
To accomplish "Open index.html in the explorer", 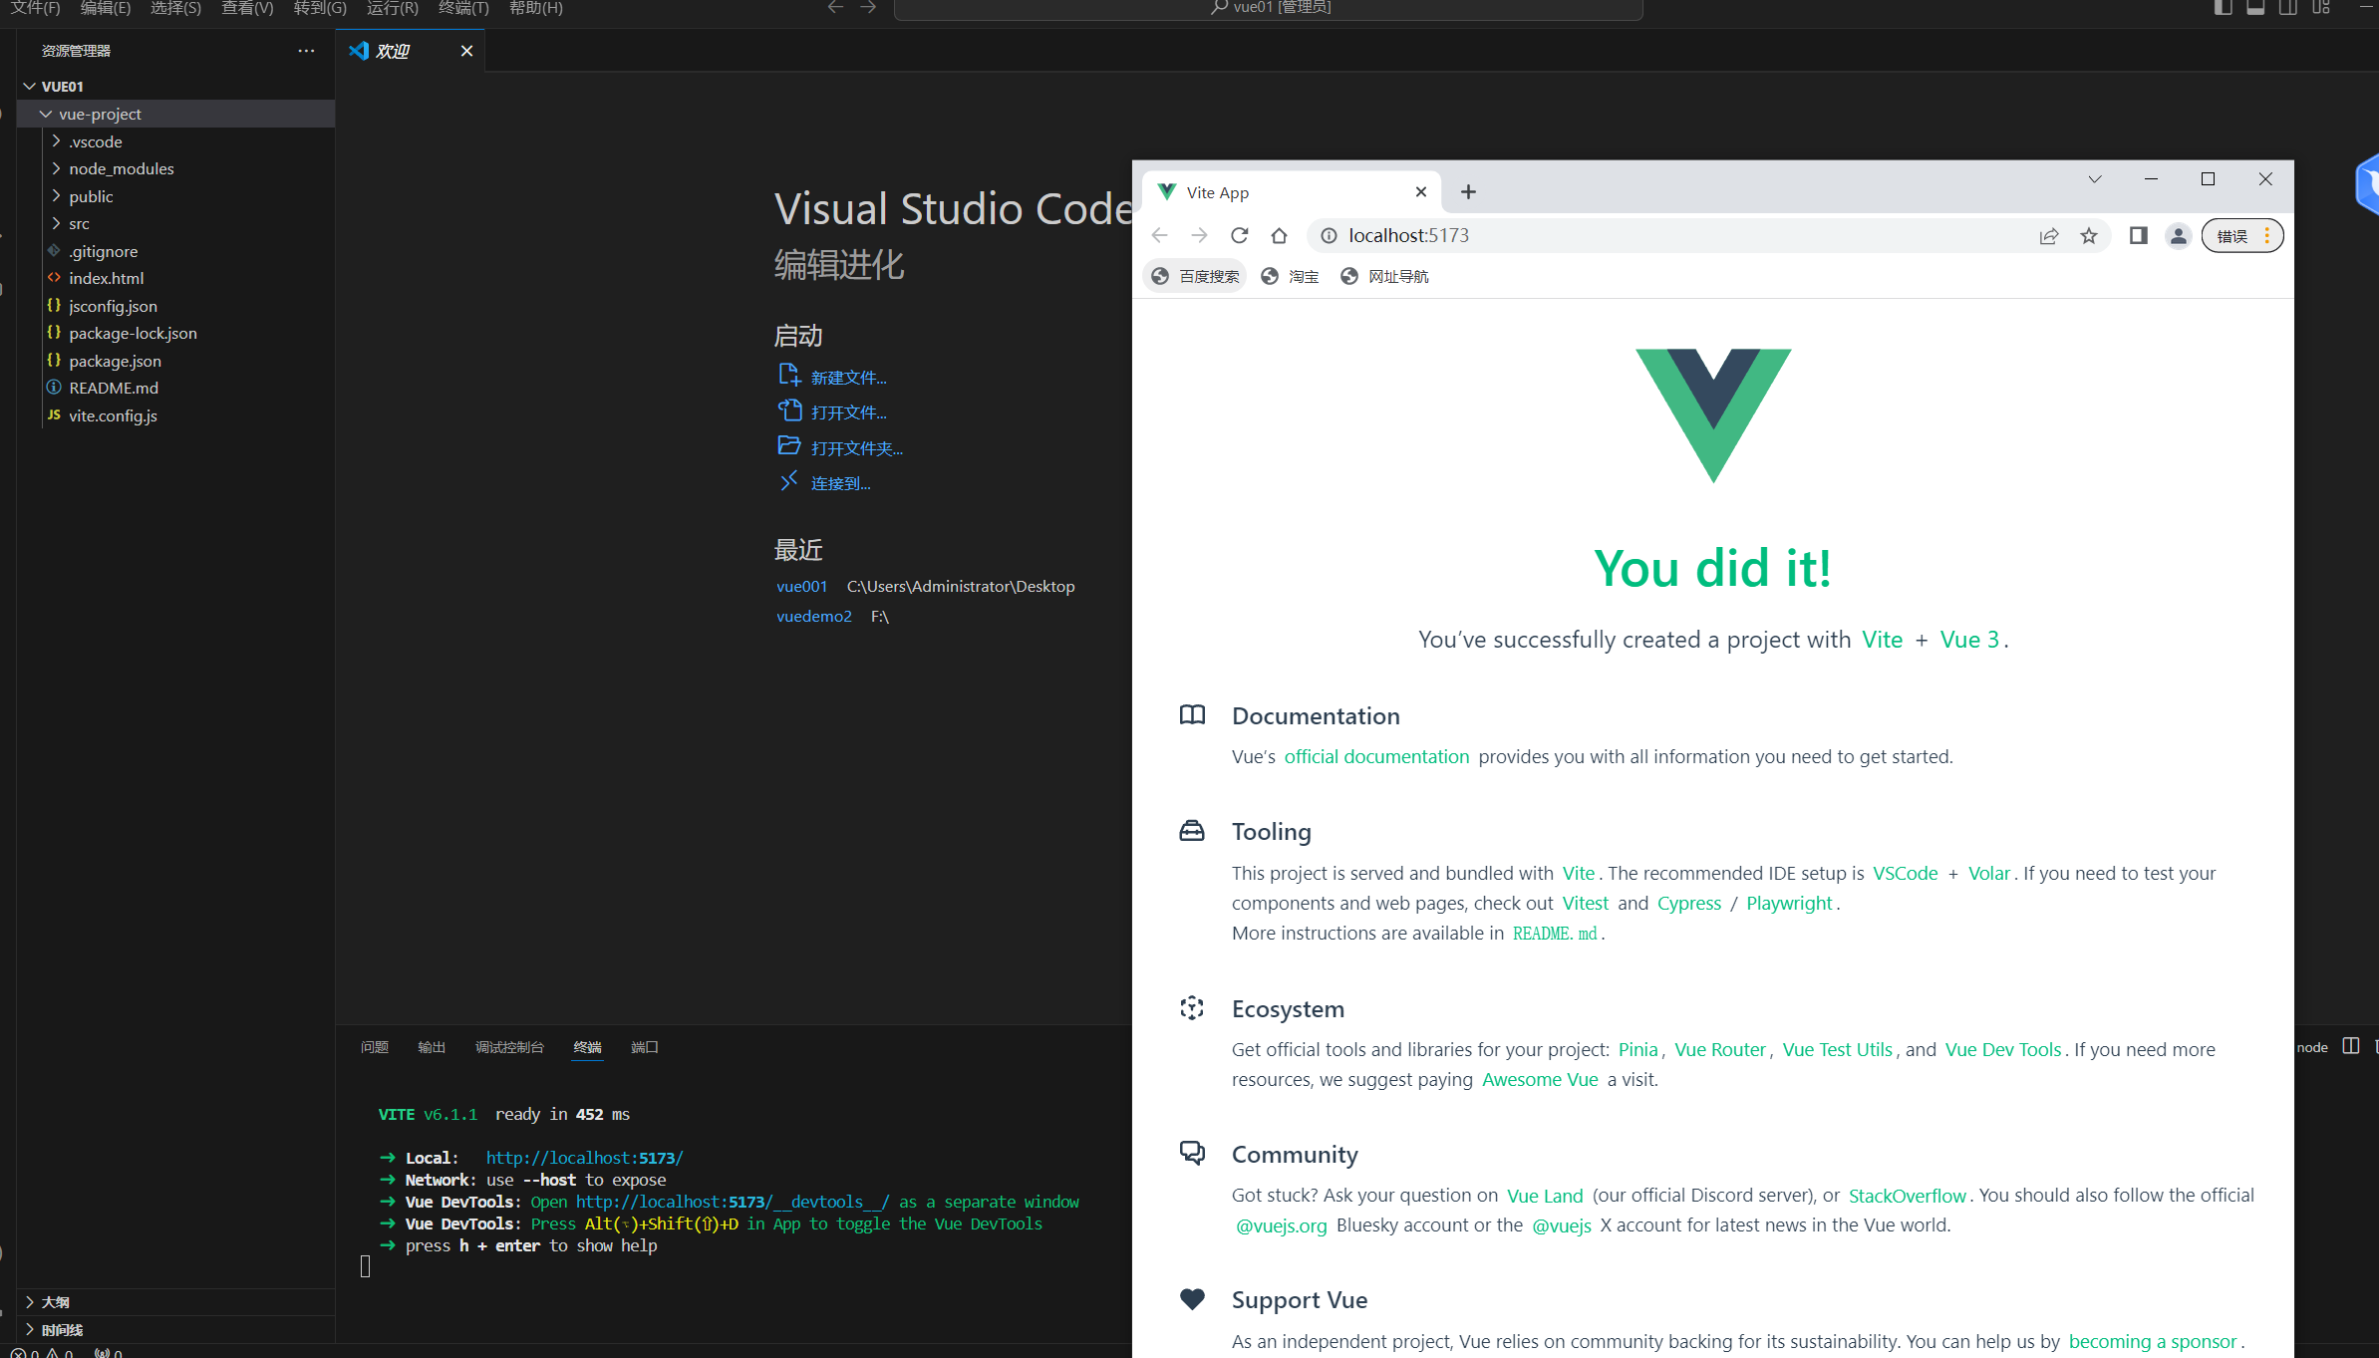I will (106, 278).
